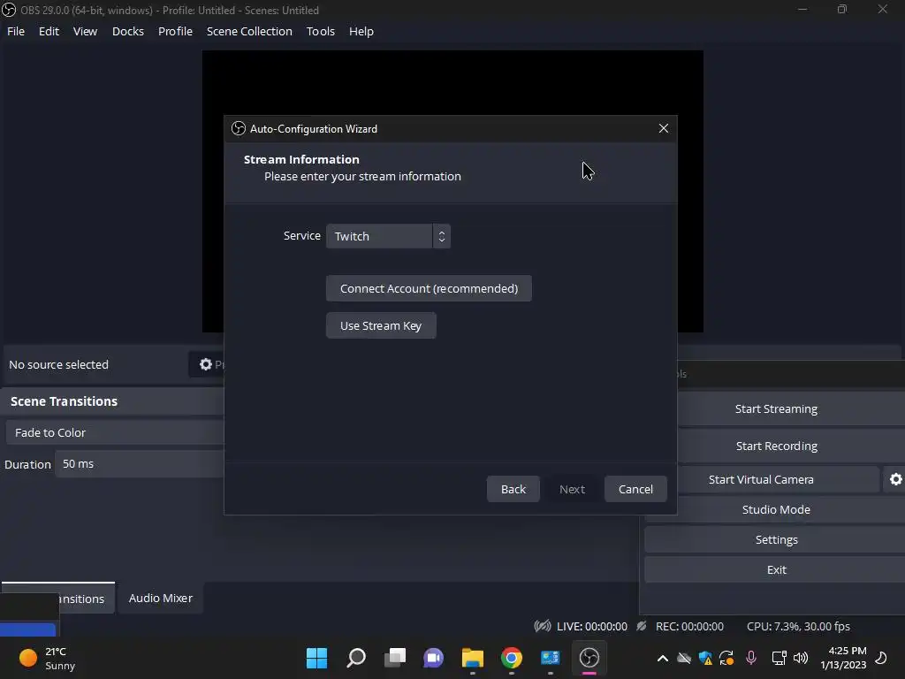Open the Help menu
The image size is (905, 679).
(x=361, y=31)
